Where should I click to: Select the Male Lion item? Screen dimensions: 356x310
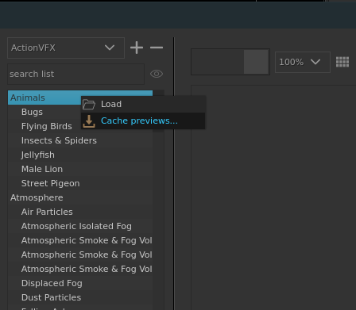coord(80,169)
